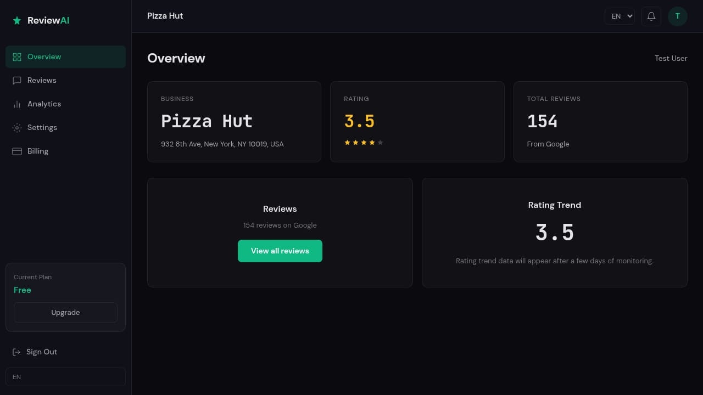Open the Settings menu item
Image resolution: width=703 pixels, height=395 pixels.
tap(65, 128)
